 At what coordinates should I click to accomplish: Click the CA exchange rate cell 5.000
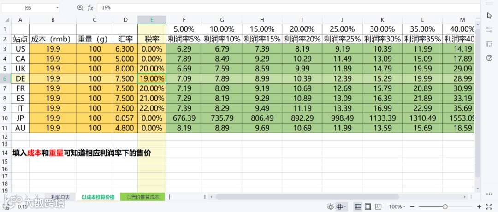point(125,59)
